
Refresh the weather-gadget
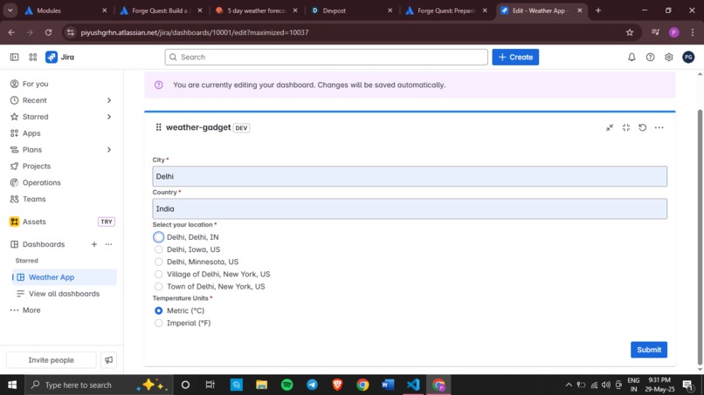[x=643, y=128]
